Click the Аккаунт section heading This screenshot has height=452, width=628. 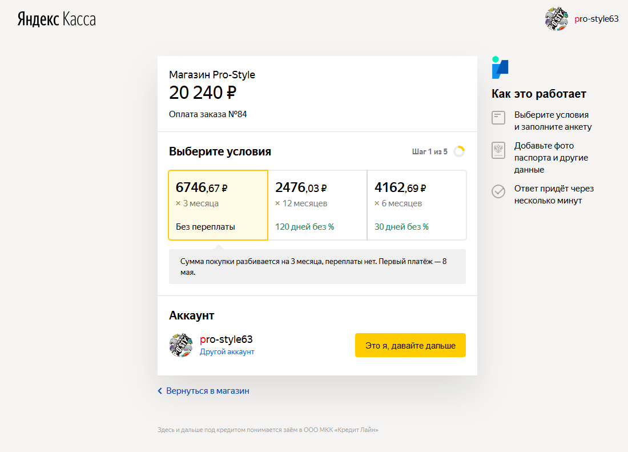pyautogui.click(x=191, y=316)
